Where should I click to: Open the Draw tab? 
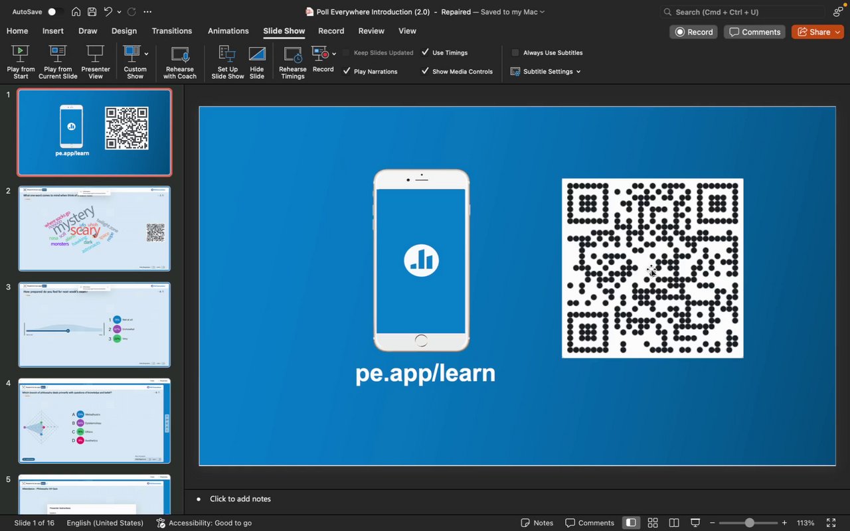coord(88,31)
